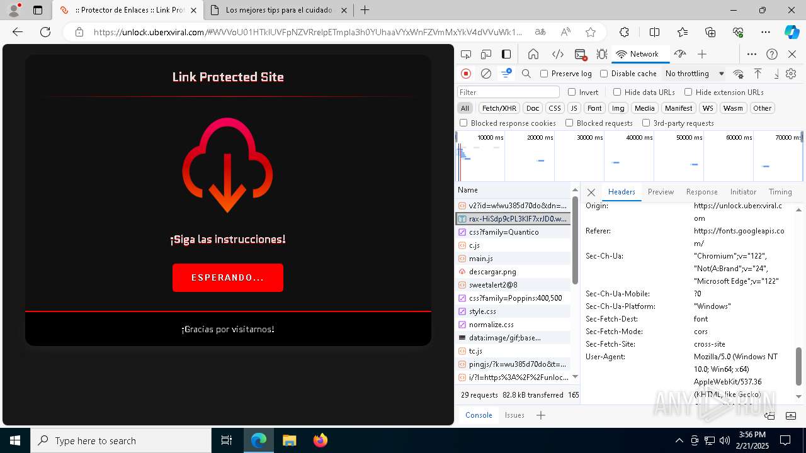Select main.js request row
This screenshot has width=806, height=453.
coord(513,259)
